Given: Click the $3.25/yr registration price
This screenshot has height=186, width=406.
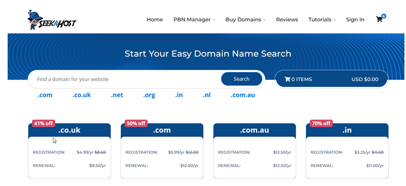Looking at the screenshot, I should (x=362, y=152).
